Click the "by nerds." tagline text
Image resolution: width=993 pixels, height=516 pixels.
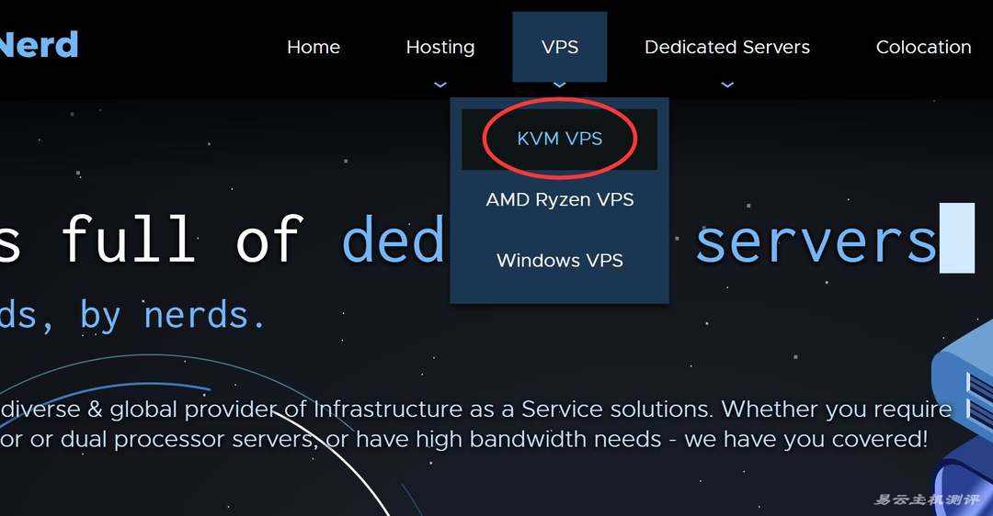(x=173, y=315)
